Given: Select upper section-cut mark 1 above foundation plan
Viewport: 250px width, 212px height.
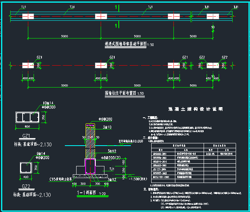Looking at the screenshot, I should [116, 7].
